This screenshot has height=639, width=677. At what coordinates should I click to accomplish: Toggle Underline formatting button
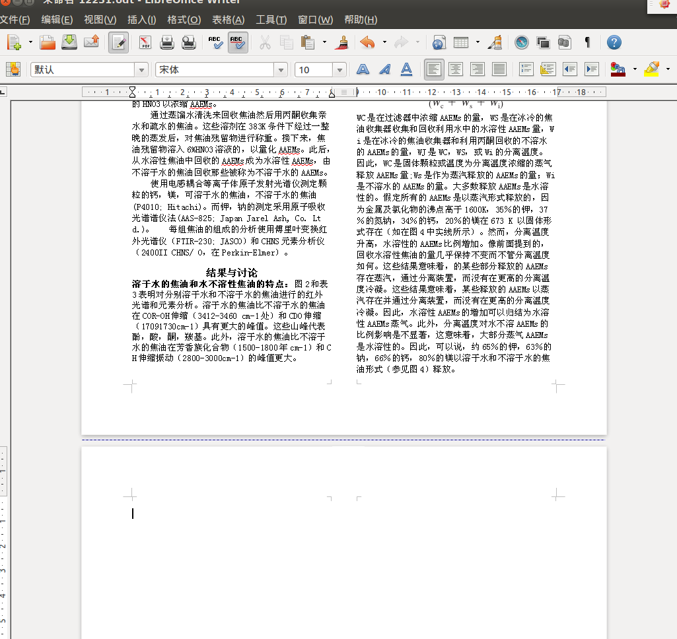point(406,69)
